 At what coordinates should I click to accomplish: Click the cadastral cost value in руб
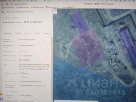point(26,96)
